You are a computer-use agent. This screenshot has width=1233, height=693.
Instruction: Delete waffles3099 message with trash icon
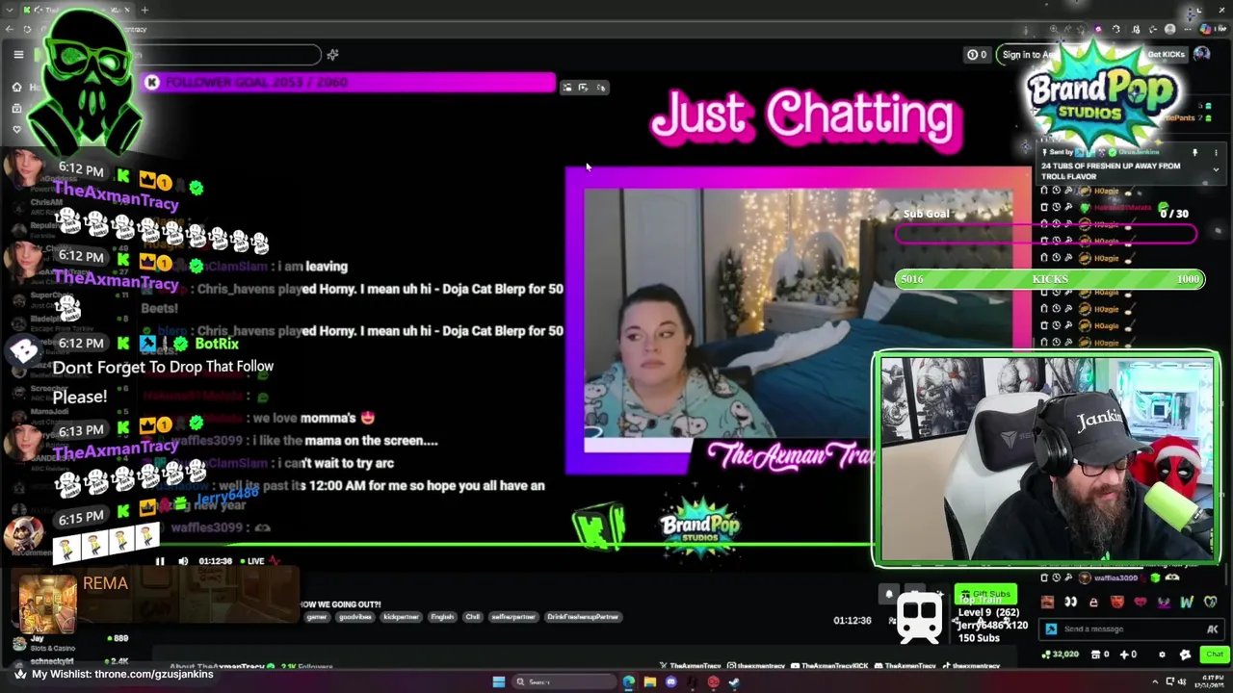coord(1044,577)
